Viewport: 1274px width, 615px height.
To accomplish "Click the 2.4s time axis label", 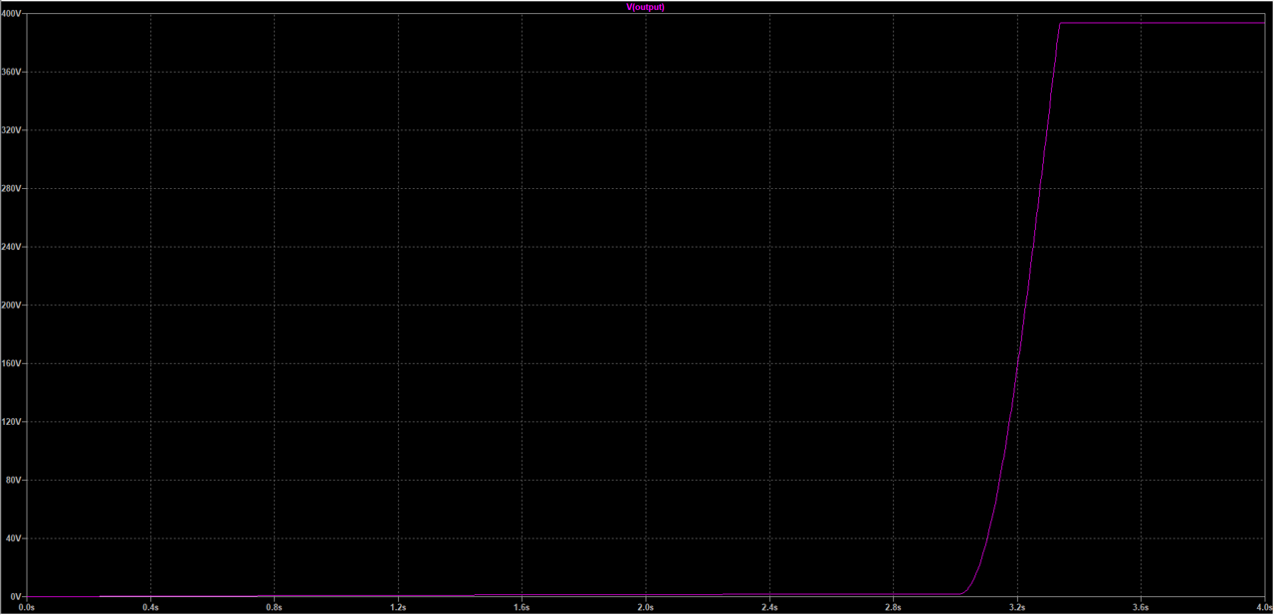I will pyautogui.click(x=769, y=607).
